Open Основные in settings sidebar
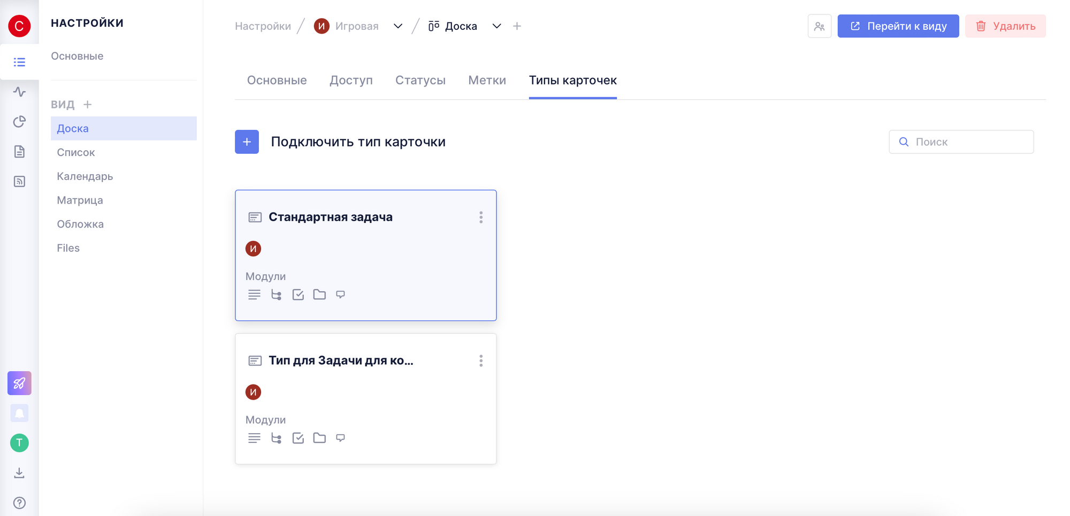 click(x=77, y=56)
